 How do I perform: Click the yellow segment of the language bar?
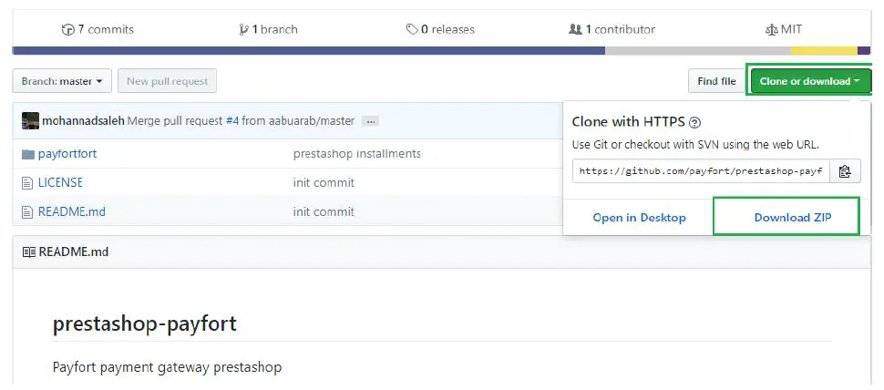tap(824, 51)
